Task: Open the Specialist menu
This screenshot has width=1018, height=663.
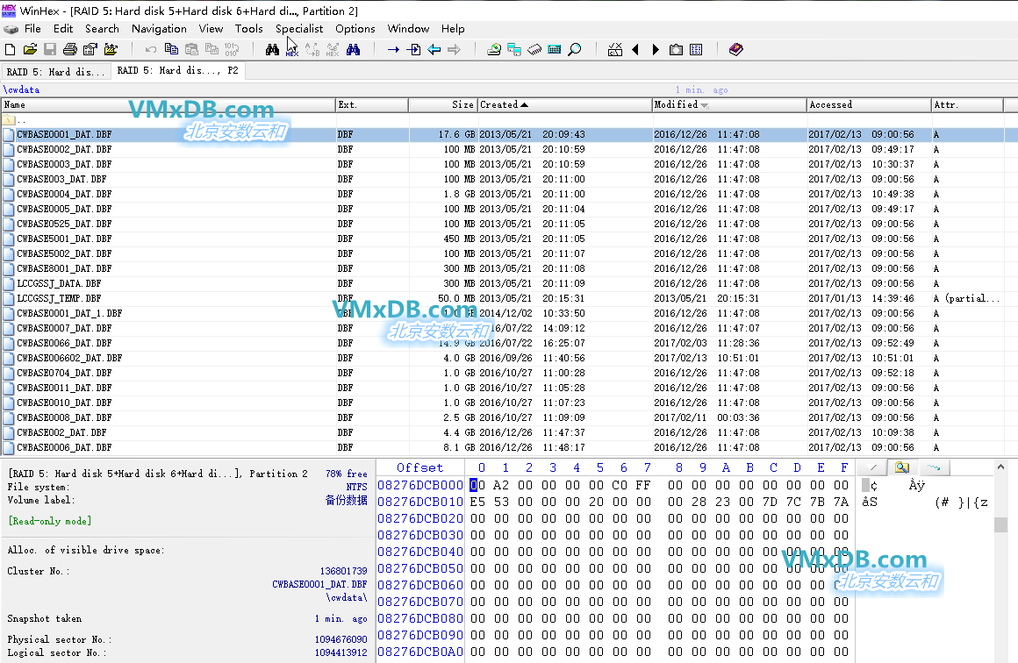Action: click(x=298, y=29)
